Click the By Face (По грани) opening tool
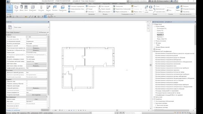The height and width of the screenshot is (114, 203). pyautogui.click(x=147, y=9)
